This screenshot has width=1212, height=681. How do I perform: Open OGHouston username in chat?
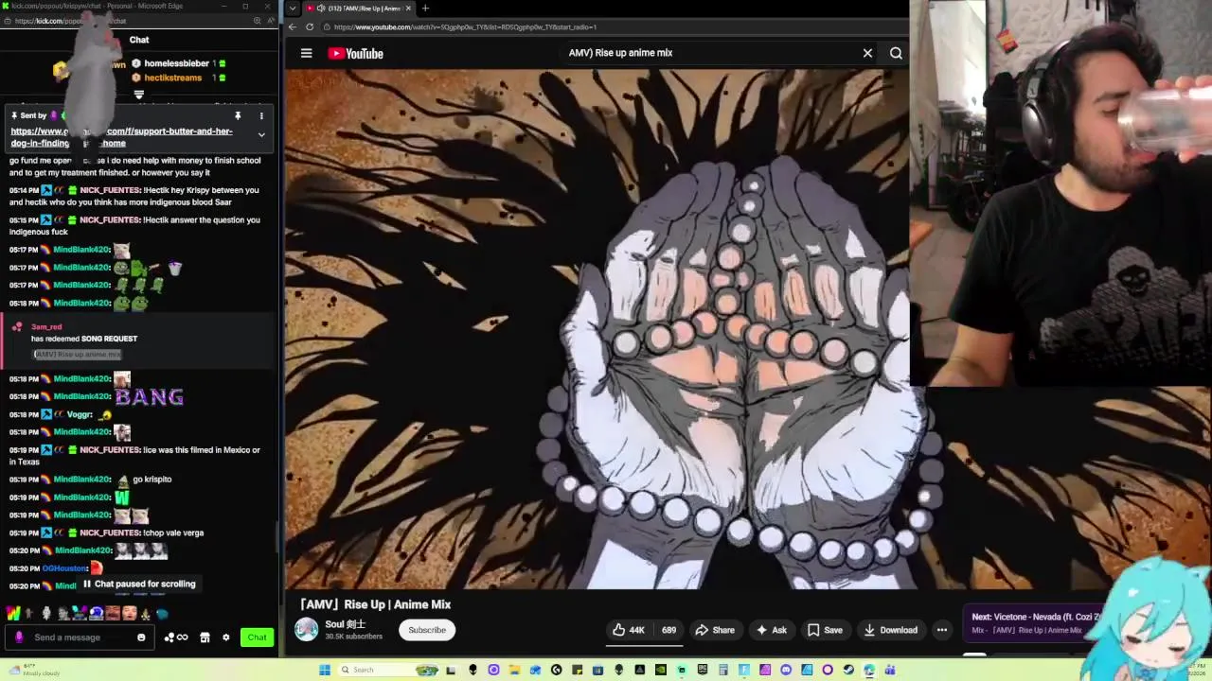pos(64,567)
